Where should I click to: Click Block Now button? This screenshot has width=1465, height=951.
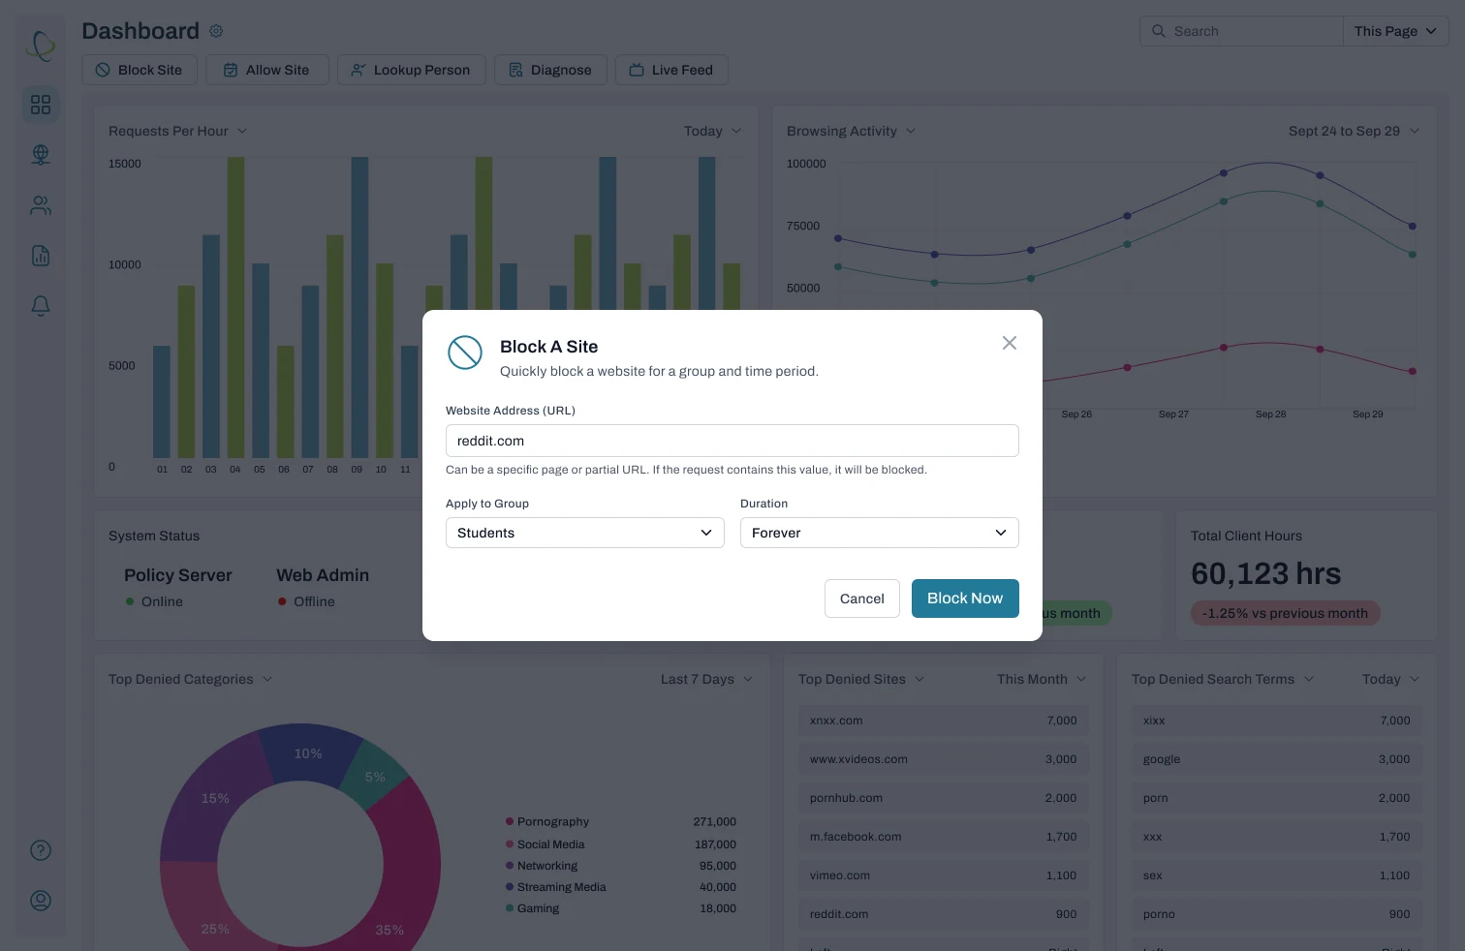(x=965, y=598)
